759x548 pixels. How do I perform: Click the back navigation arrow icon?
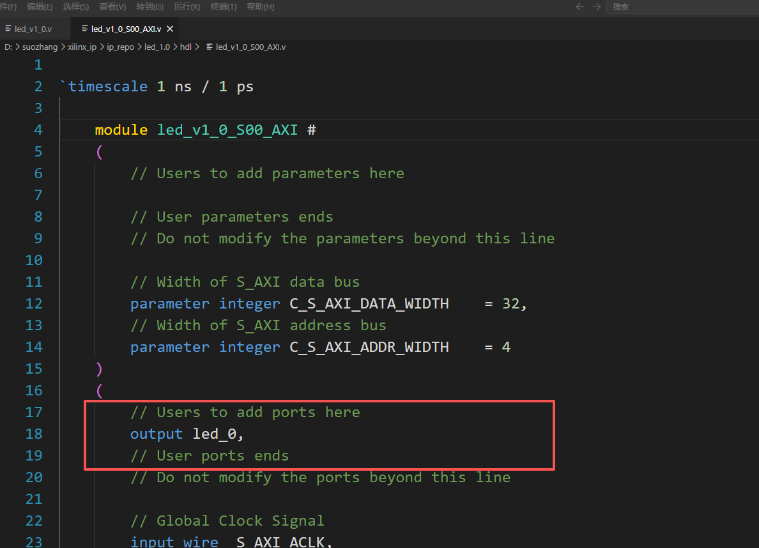580,7
